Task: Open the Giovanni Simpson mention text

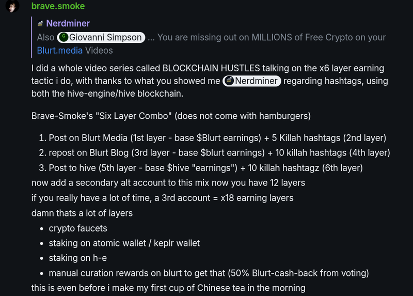Action: [x=106, y=37]
